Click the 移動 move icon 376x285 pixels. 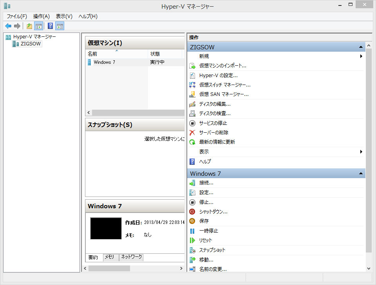point(192,260)
